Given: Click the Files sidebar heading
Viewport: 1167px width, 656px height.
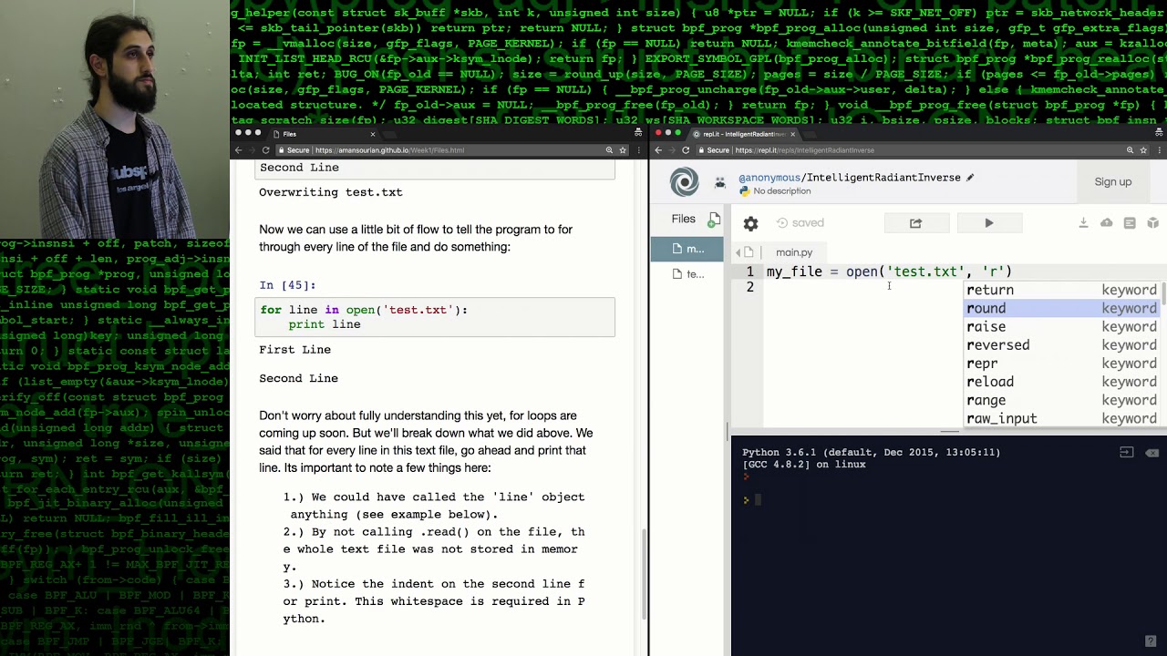Looking at the screenshot, I should pyautogui.click(x=683, y=219).
